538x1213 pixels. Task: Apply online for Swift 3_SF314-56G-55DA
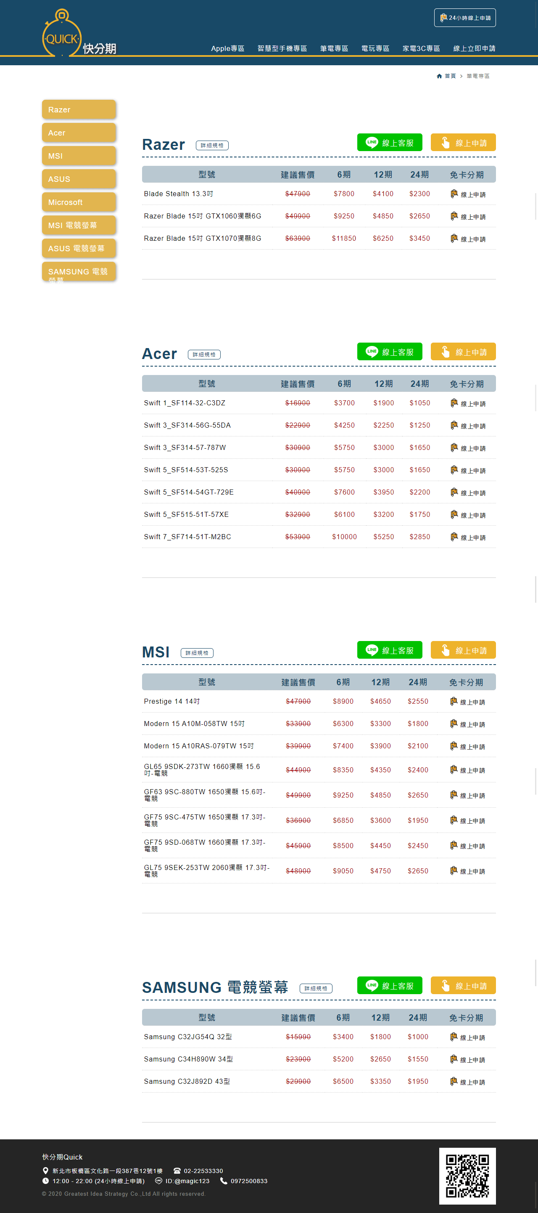pyautogui.click(x=468, y=426)
